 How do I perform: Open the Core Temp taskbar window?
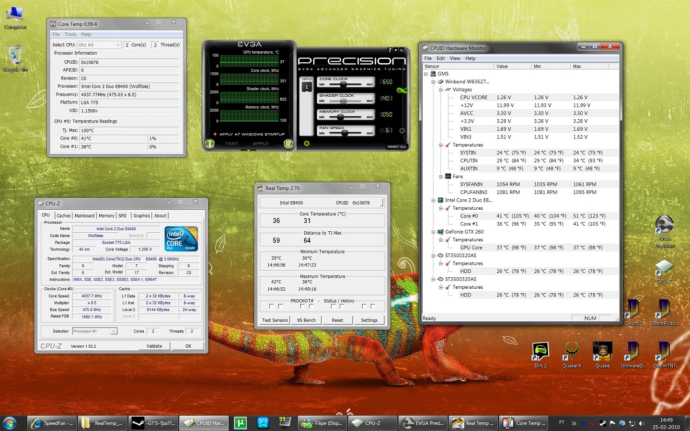click(x=524, y=423)
